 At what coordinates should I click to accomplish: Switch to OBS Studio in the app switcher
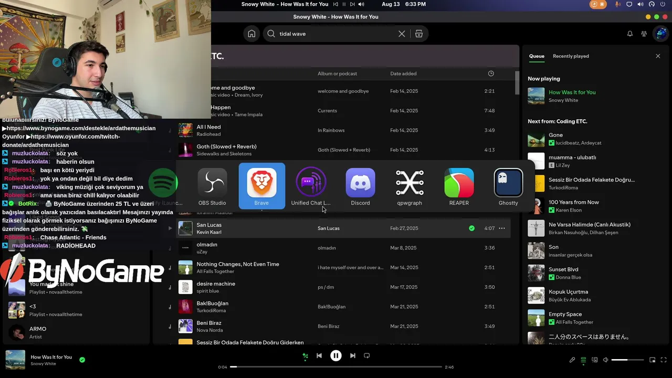(212, 186)
